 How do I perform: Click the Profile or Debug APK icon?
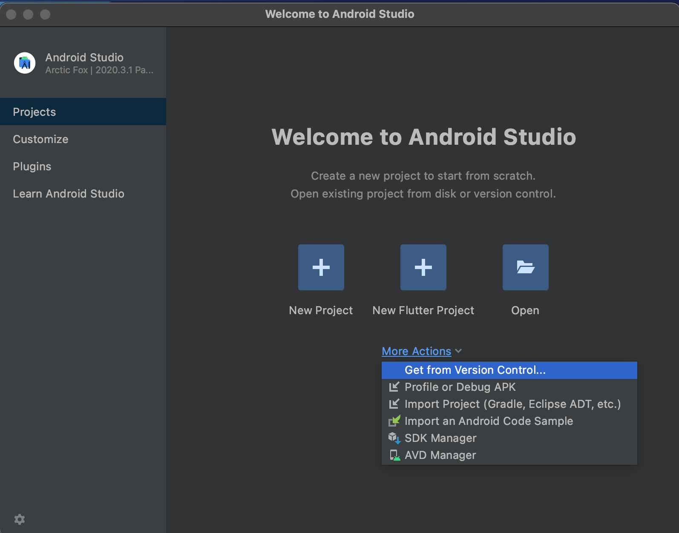click(x=394, y=387)
